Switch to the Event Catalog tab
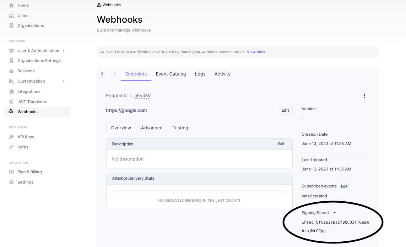Image resolution: width=406 pixels, height=247 pixels. (x=171, y=74)
